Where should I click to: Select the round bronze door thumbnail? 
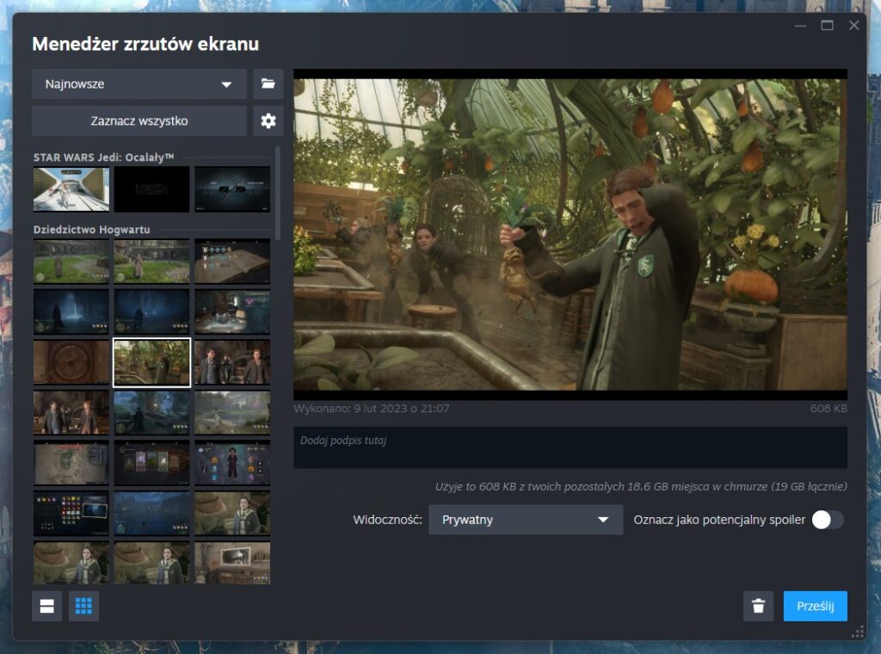71,362
